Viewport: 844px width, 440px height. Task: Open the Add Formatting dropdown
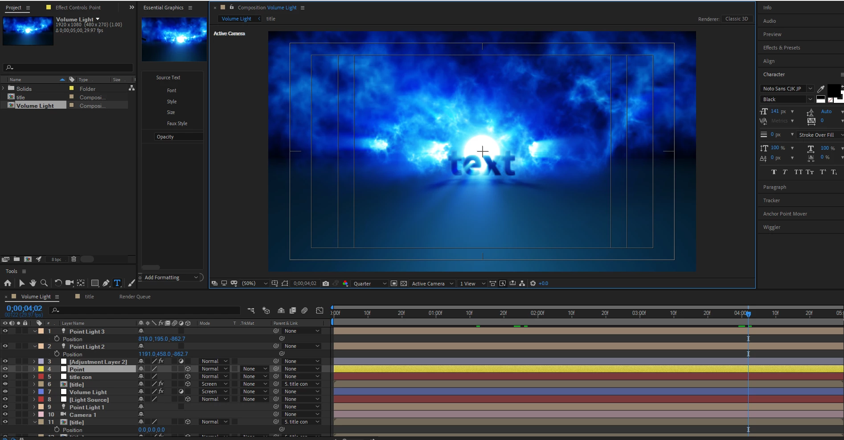tap(171, 277)
